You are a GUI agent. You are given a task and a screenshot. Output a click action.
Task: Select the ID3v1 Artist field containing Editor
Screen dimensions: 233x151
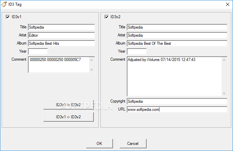tap(62, 35)
